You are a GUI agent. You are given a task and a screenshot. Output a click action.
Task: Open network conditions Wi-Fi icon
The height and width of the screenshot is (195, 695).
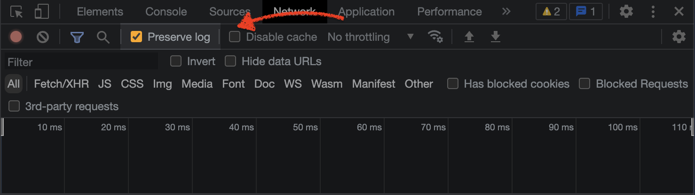coord(435,37)
